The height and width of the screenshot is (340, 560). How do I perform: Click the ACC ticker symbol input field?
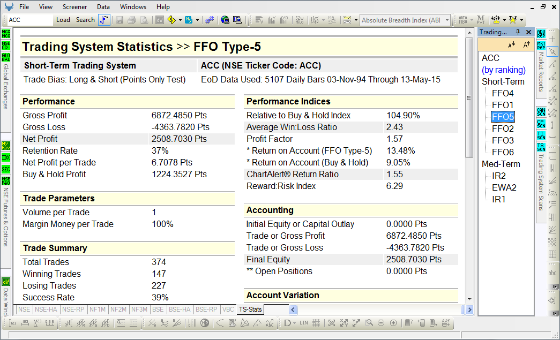[30, 20]
